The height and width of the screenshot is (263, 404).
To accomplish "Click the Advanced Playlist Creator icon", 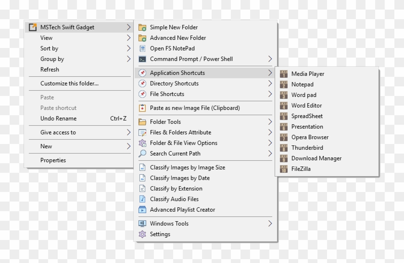I will coord(142,210).
